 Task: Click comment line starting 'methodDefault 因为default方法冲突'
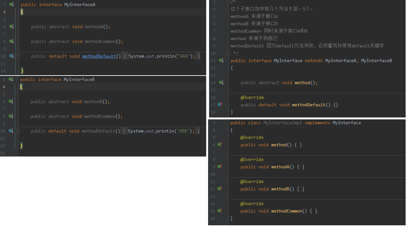point(307,46)
